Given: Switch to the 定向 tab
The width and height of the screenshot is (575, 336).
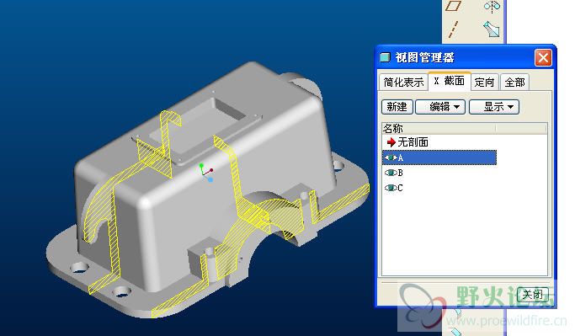Looking at the screenshot, I should pos(485,83).
